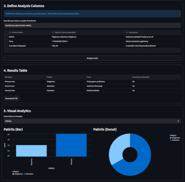Click the text-type icon beside Instructions header

[127, 32]
